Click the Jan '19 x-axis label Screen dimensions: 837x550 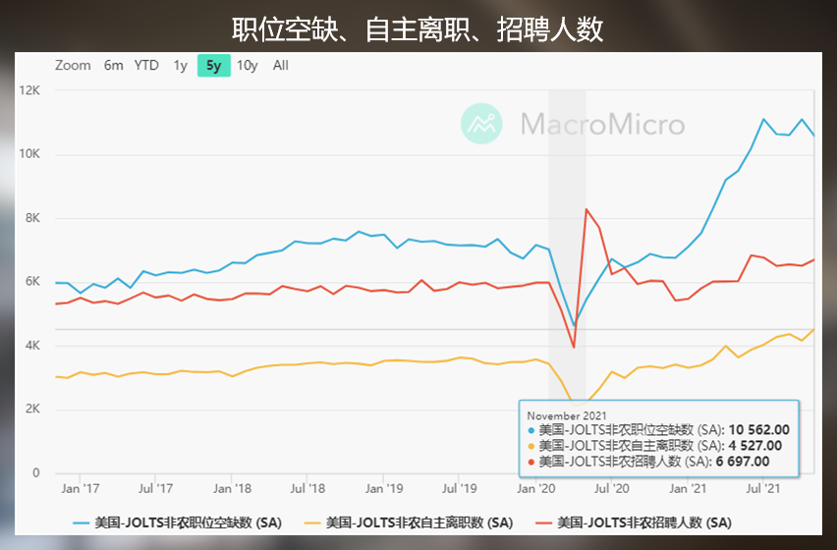[x=384, y=489]
